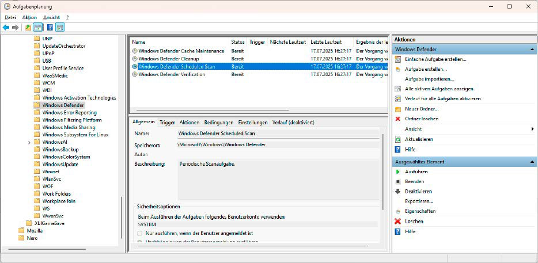Switch to the Aktionen tab
538x263 pixels.
(x=190, y=123)
